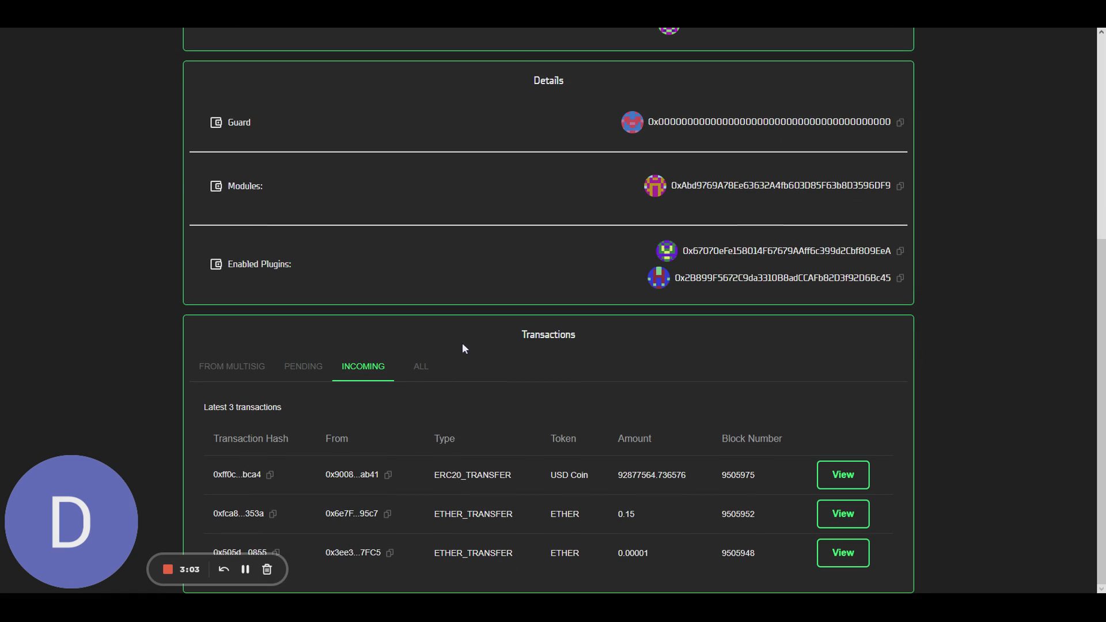This screenshot has width=1106, height=622.
Task: Click the 0x2B899F56 plugin identicon
Action: (x=658, y=278)
